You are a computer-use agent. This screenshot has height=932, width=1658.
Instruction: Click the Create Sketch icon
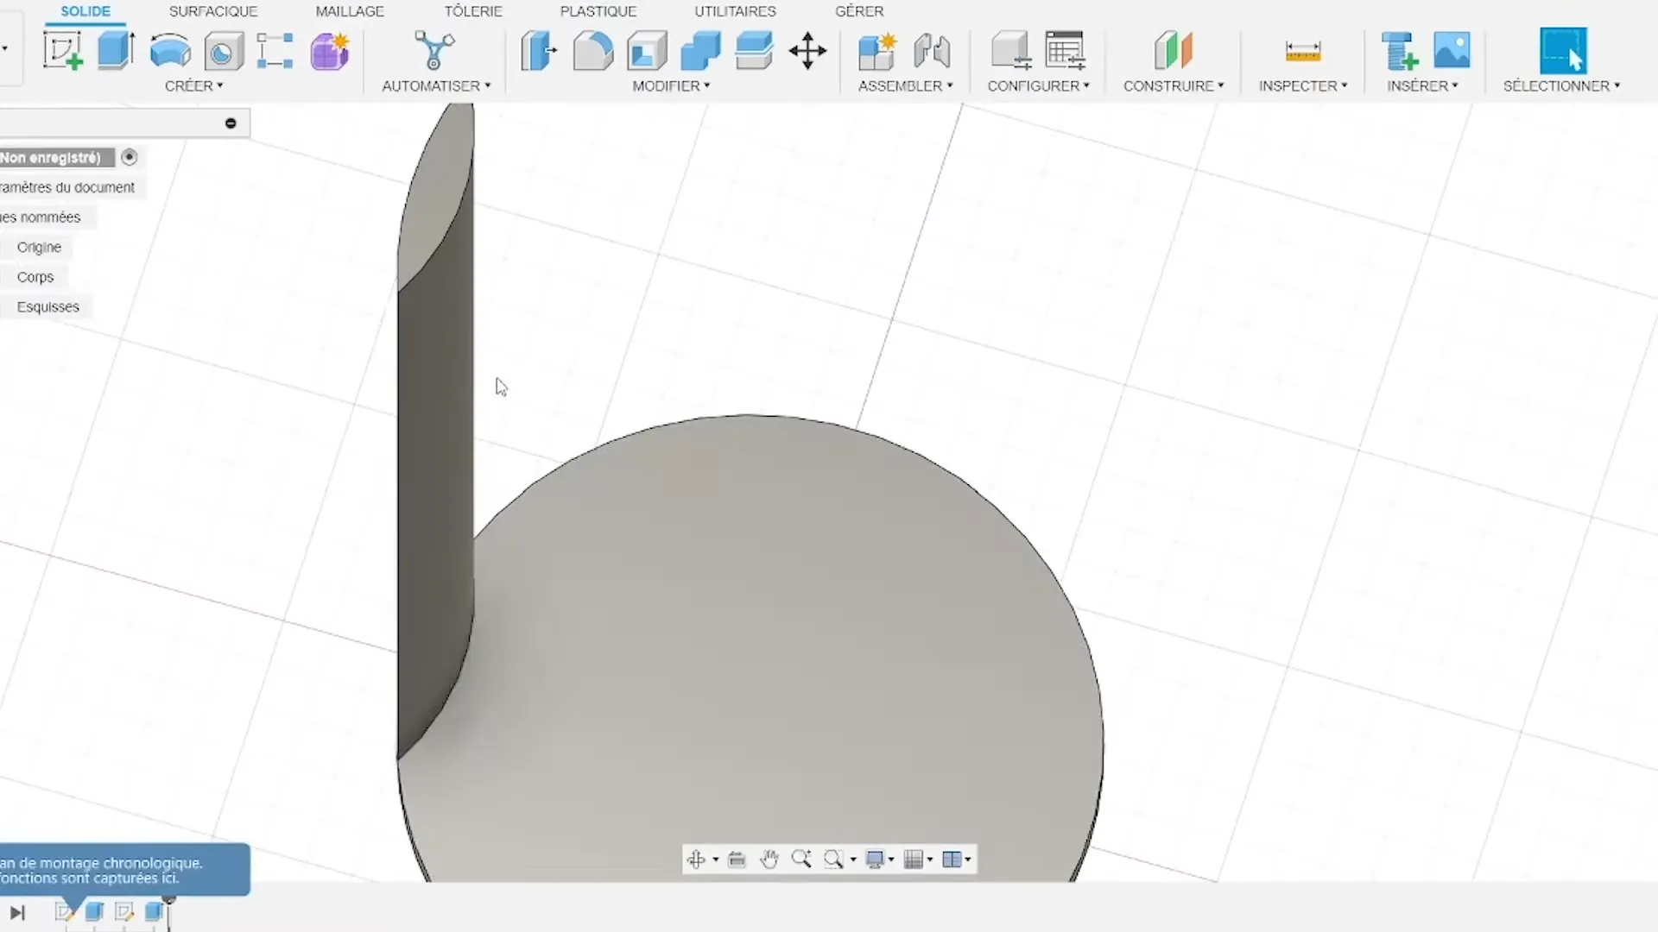click(63, 51)
